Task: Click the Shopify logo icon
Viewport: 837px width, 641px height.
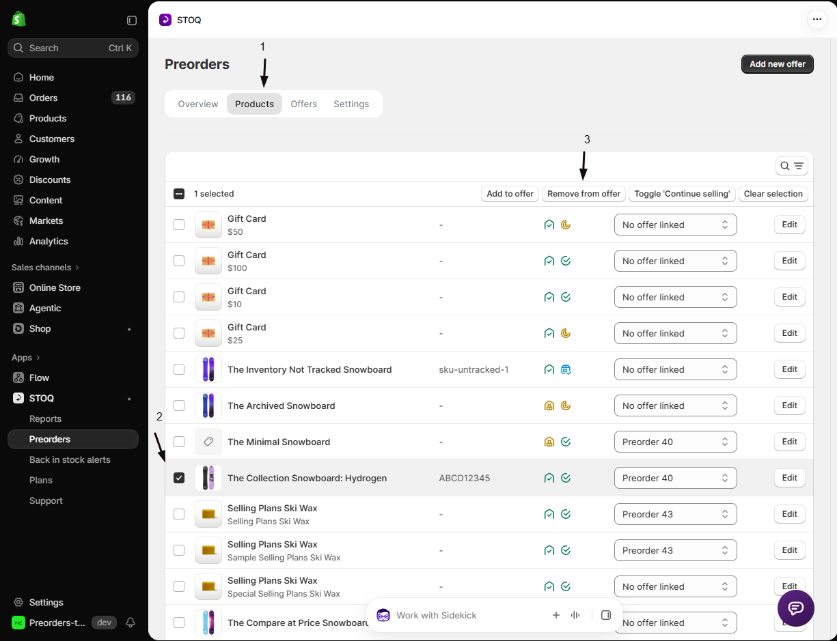Action: coord(18,19)
